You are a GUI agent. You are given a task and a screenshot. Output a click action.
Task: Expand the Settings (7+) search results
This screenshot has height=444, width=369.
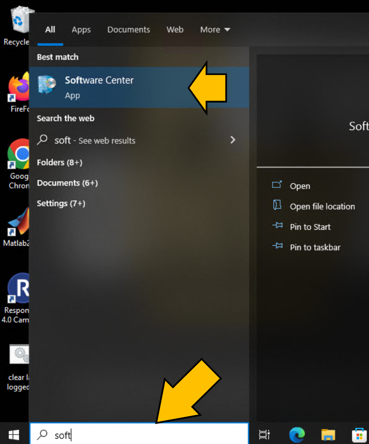(x=61, y=203)
